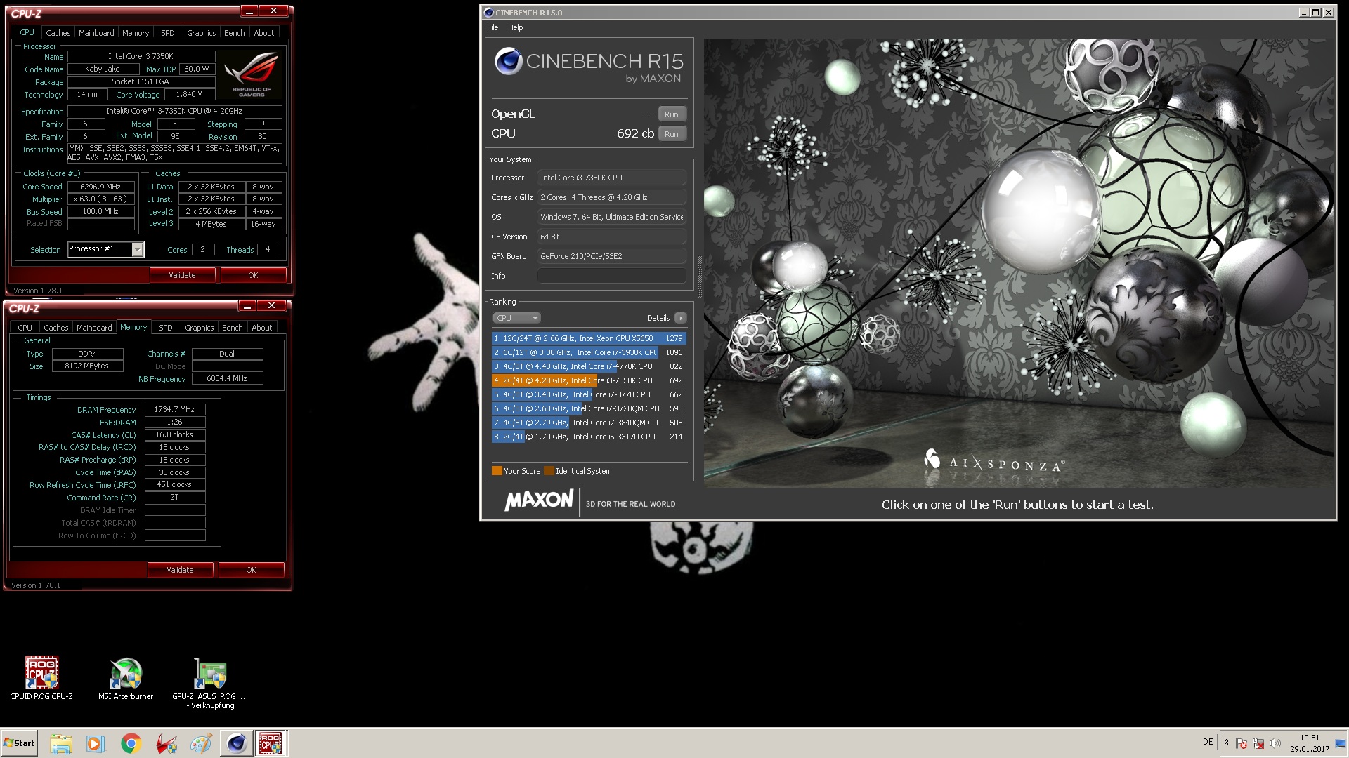Open the CPU ranking type dropdown
The image size is (1349, 758).
[516, 318]
